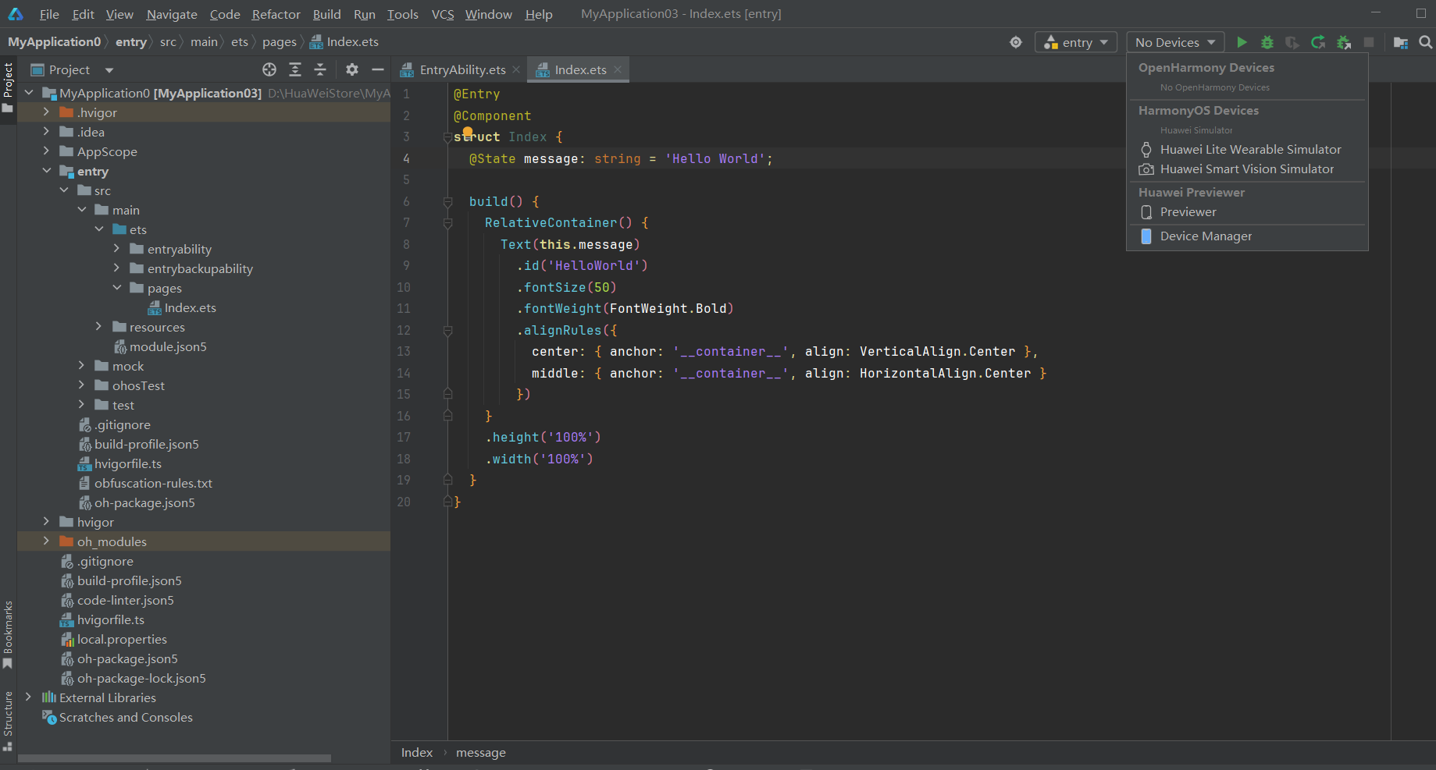The width and height of the screenshot is (1436, 770).
Task: Click Project panel horizontal scrollbar
Action: (x=174, y=758)
